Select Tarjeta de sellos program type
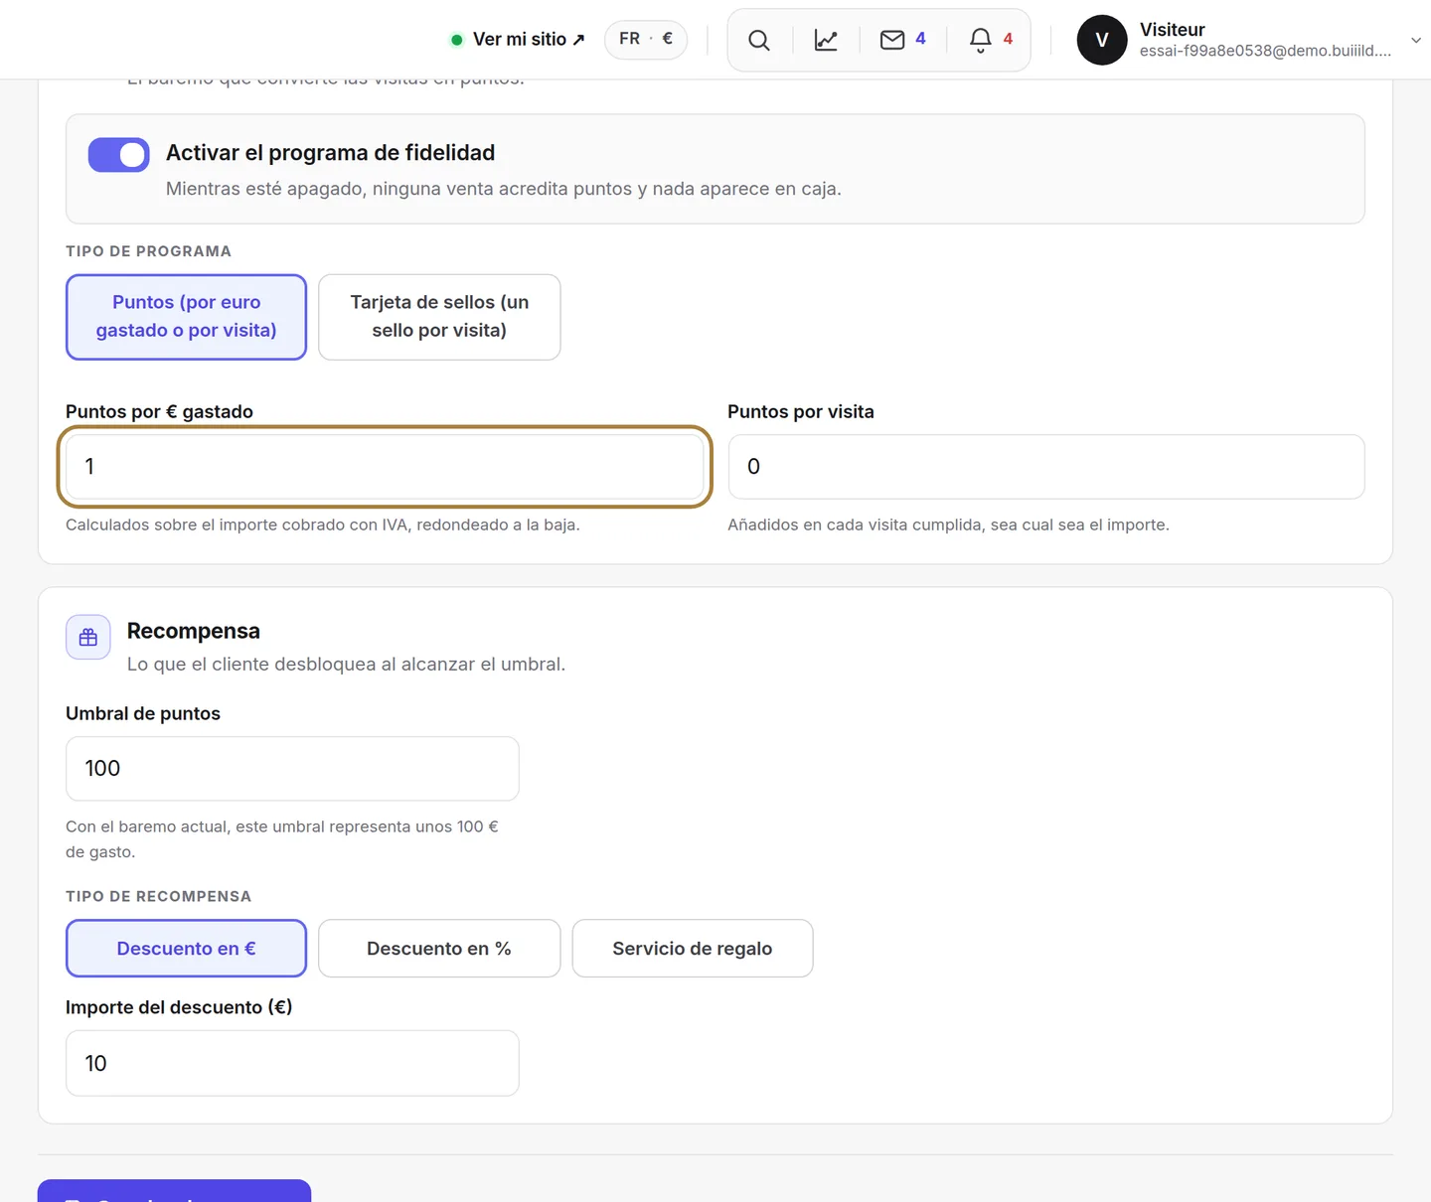Viewport: 1431px width, 1202px height. click(439, 317)
